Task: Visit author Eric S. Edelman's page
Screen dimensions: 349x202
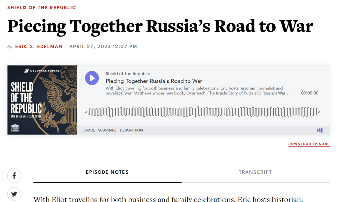Action: [39, 47]
